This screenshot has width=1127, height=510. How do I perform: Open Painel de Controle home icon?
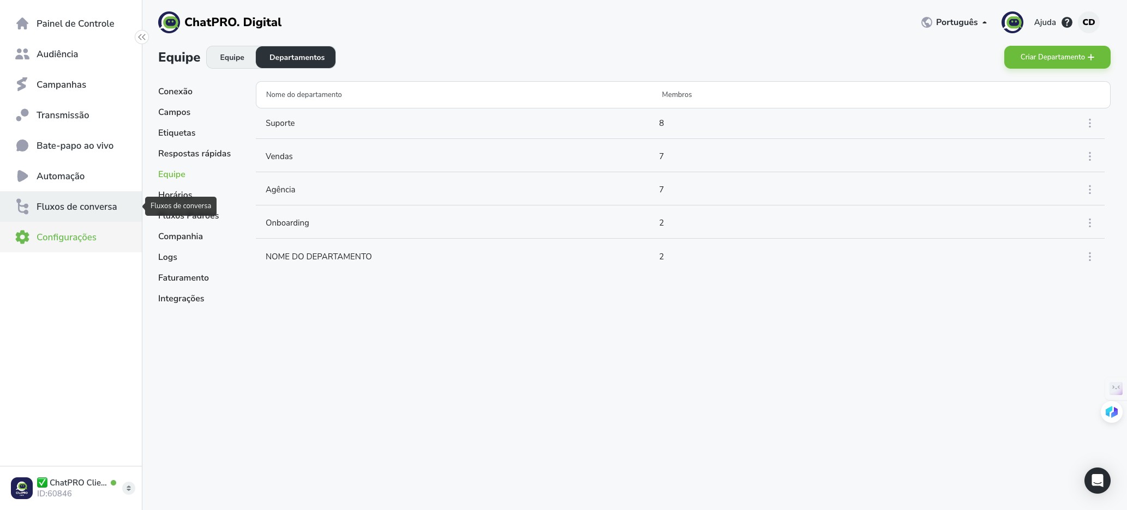point(22,23)
